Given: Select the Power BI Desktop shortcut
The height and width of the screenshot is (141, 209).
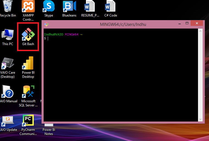Looking at the screenshot, I should 28,67.
